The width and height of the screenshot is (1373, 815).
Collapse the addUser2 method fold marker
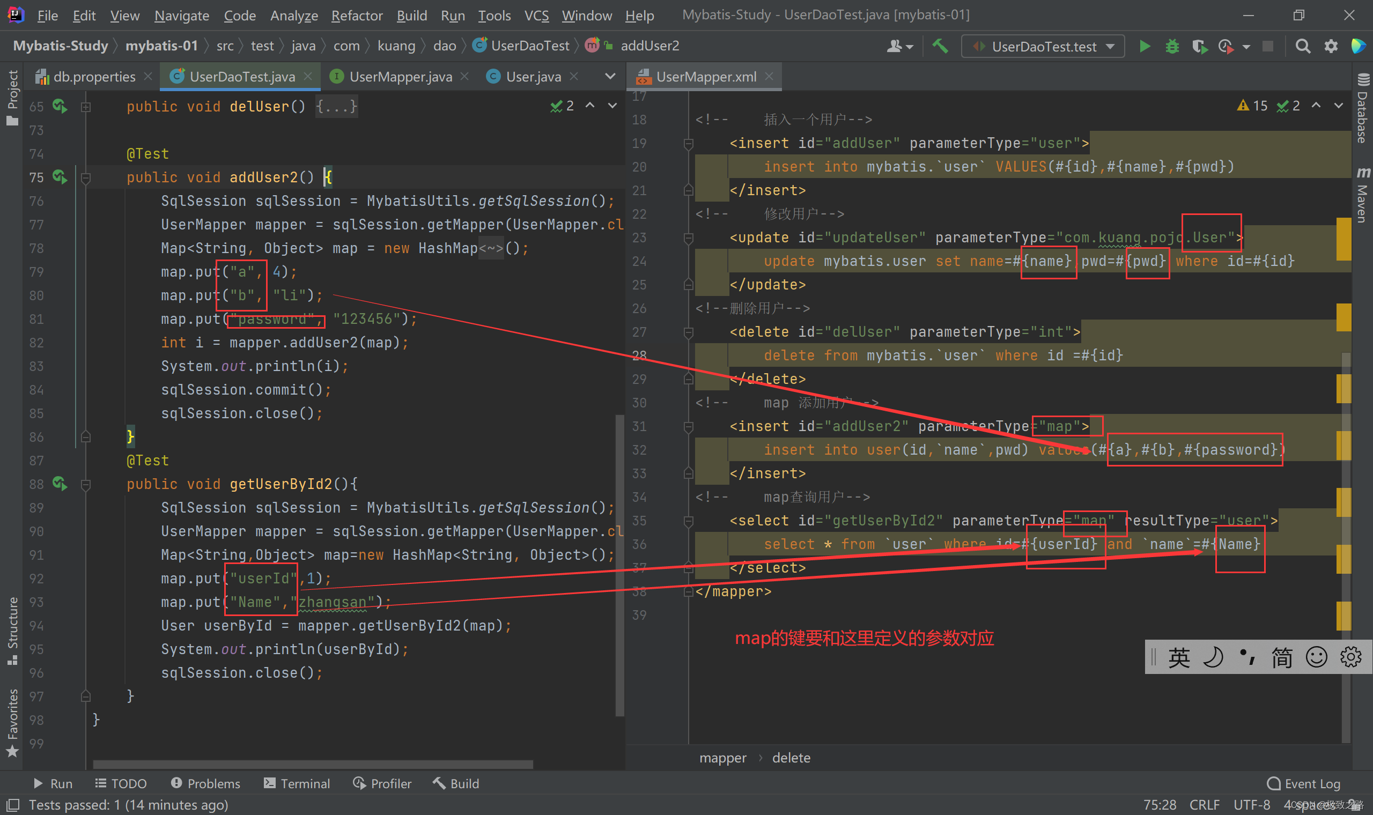[x=86, y=177]
